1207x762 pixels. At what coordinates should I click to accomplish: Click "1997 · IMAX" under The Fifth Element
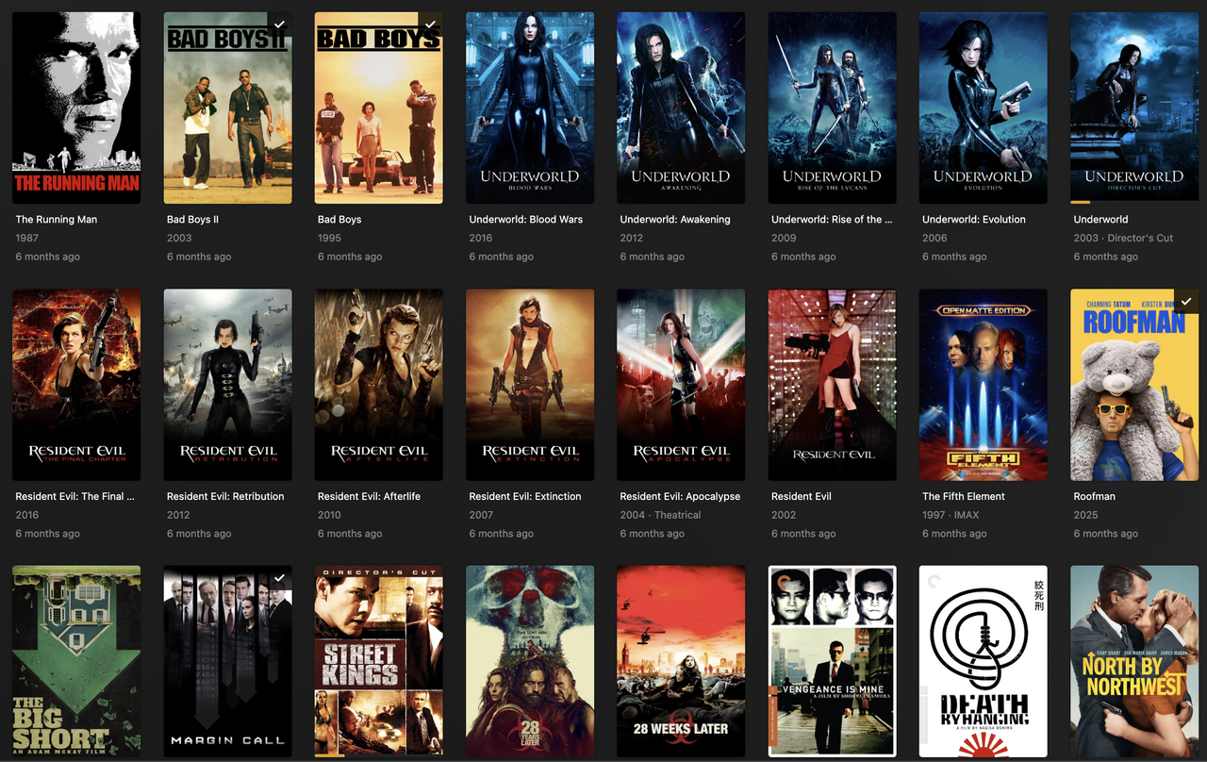951,515
